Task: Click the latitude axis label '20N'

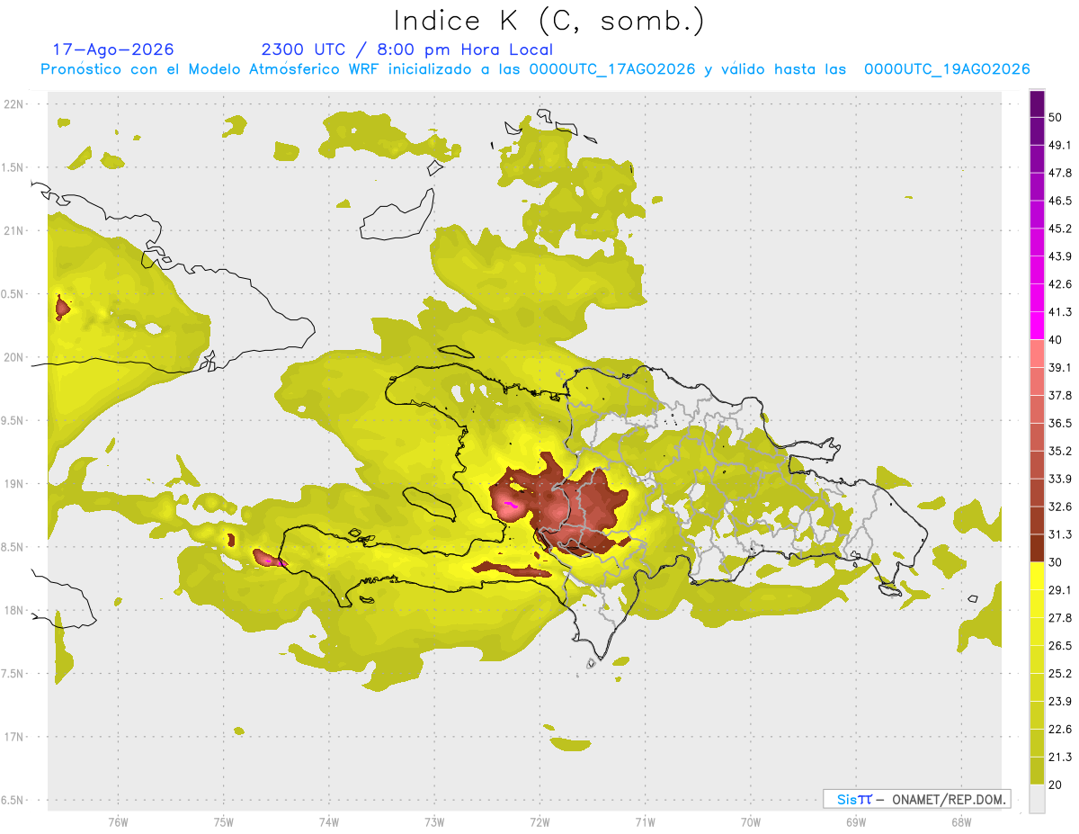Action: 13,357
